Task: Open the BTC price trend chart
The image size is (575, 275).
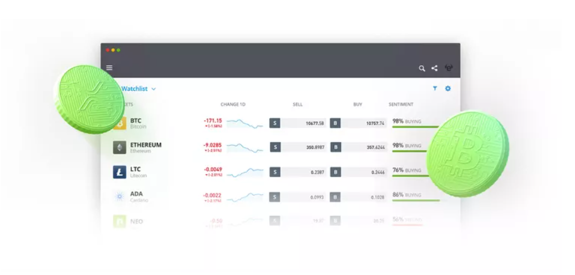Action: pyautogui.click(x=244, y=123)
